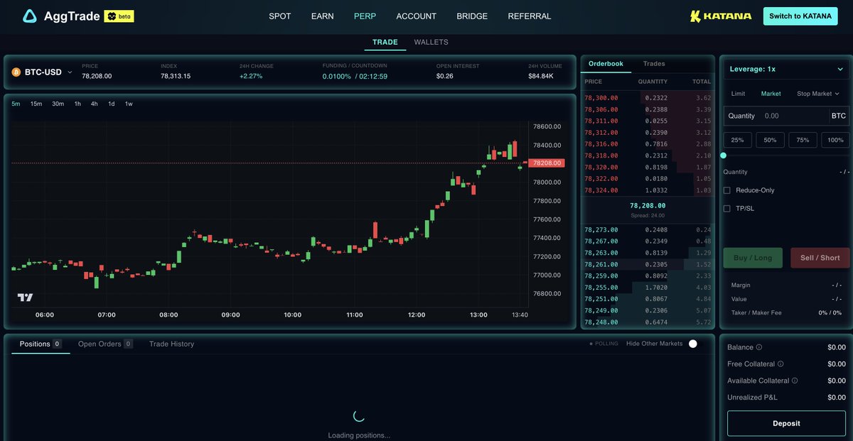The image size is (853, 441).
Task: Click the 78,324.00 ask price row
Action: pyautogui.click(x=648, y=190)
